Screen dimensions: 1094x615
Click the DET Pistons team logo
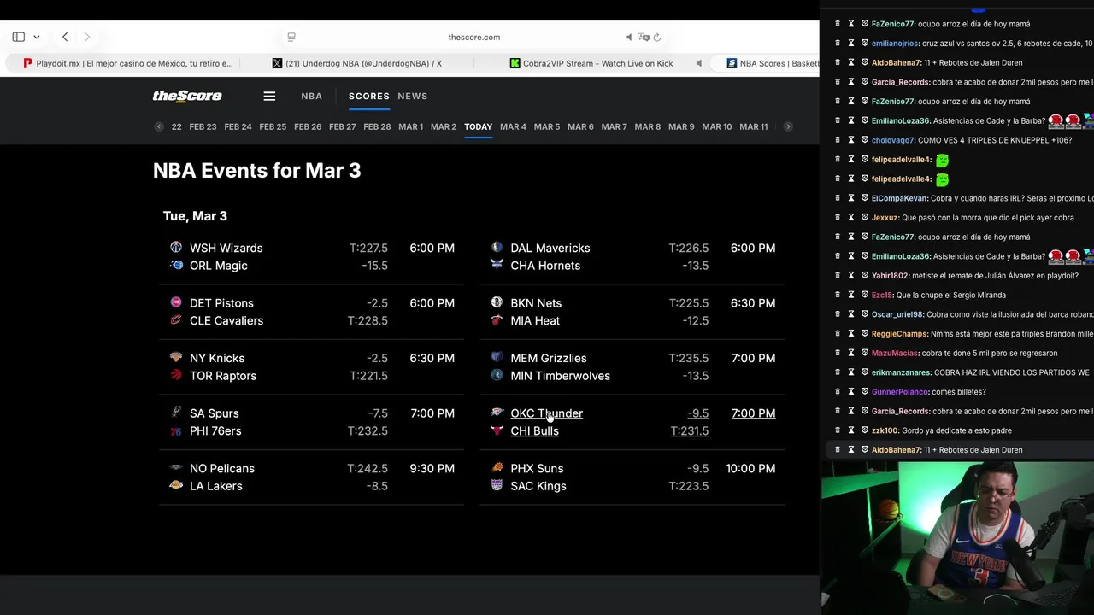176,302
